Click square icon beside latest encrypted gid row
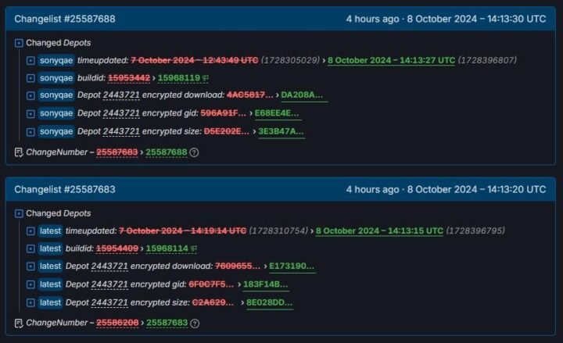The width and height of the screenshot is (563, 343). pos(30,284)
